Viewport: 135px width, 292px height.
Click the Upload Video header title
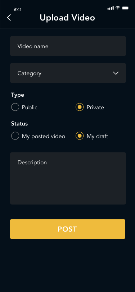[67, 18]
